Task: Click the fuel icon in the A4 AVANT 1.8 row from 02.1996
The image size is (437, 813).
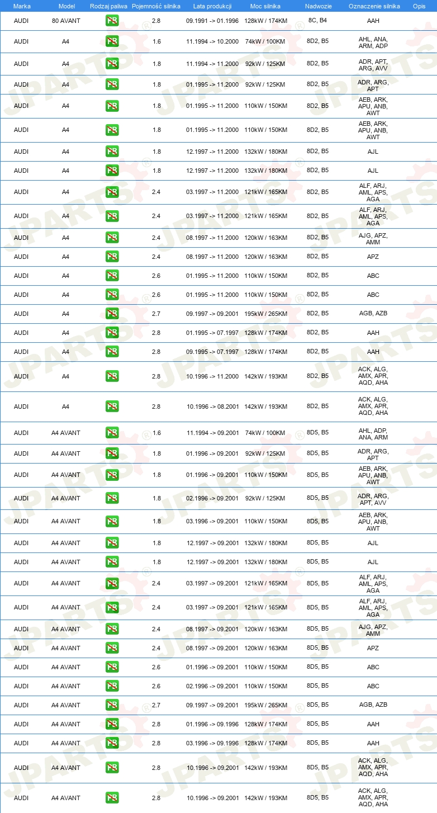Action: pyautogui.click(x=112, y=498)
